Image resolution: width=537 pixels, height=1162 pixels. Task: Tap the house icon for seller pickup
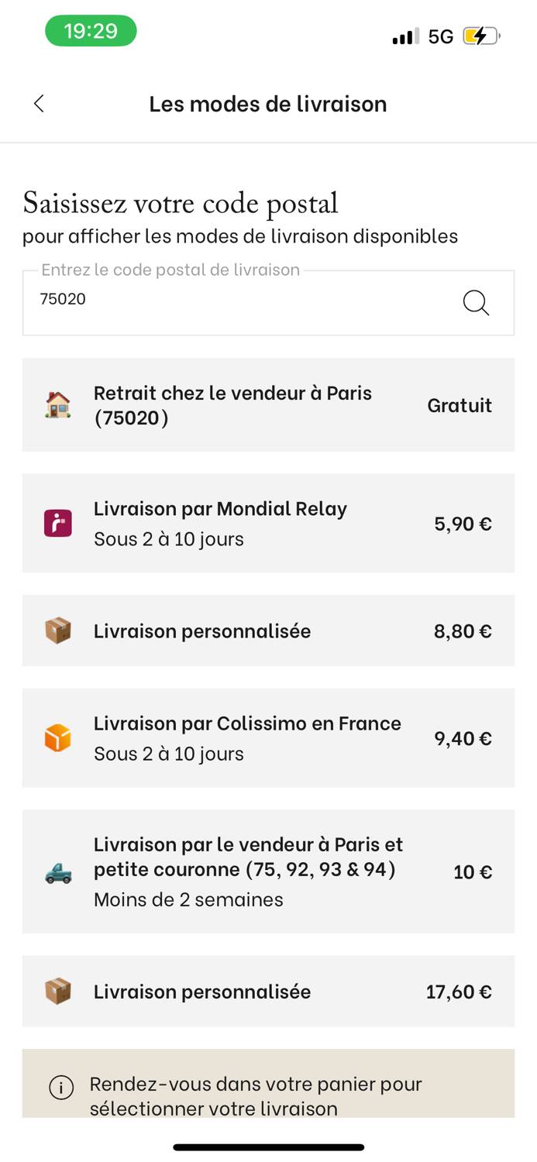(58, 405)
